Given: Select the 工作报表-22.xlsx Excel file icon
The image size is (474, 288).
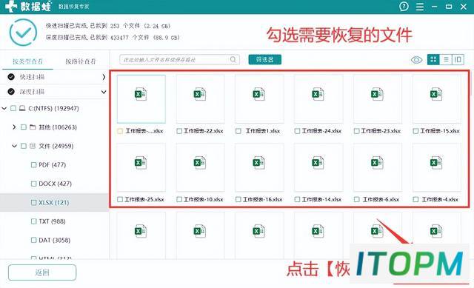Looking at the screenshot, I should click(x=199, y=95).
